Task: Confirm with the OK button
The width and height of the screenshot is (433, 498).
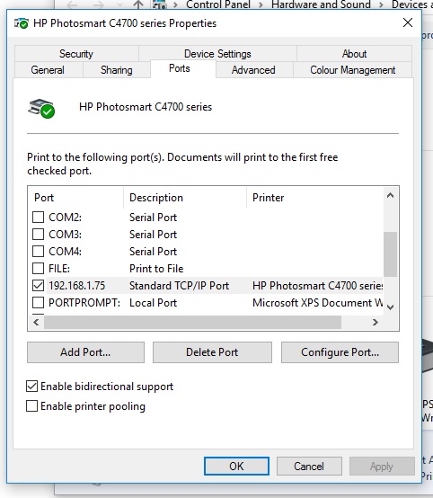Action: click(236, 467)
